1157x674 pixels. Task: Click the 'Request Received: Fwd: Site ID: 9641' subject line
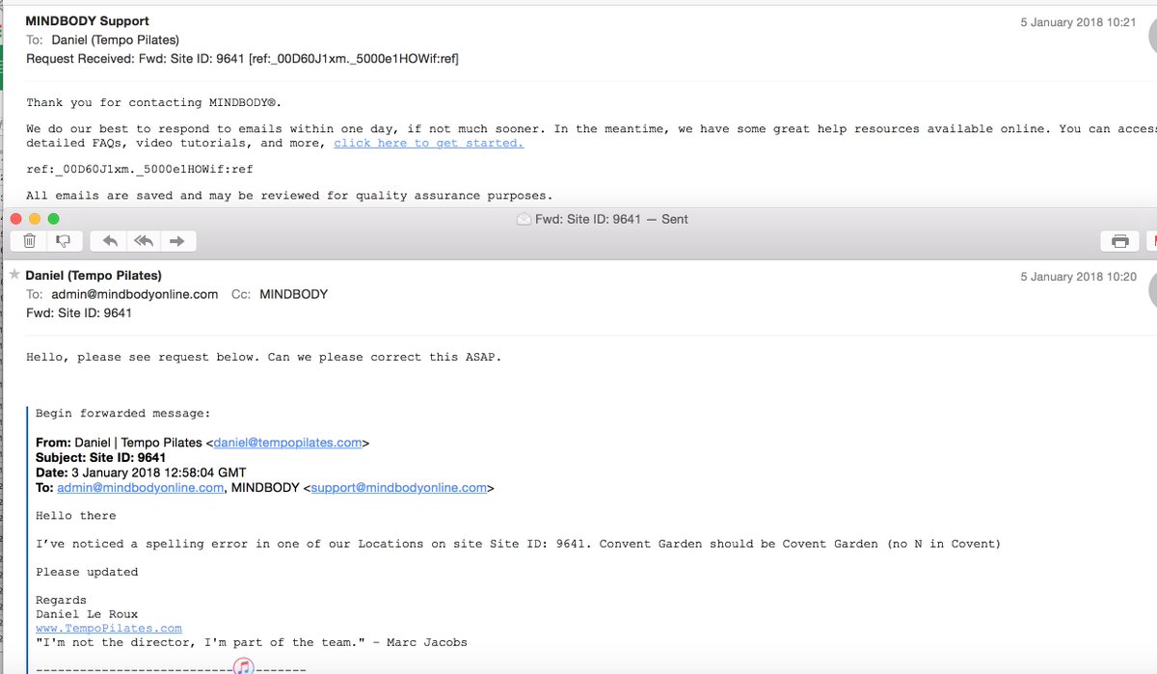(242, 59)
